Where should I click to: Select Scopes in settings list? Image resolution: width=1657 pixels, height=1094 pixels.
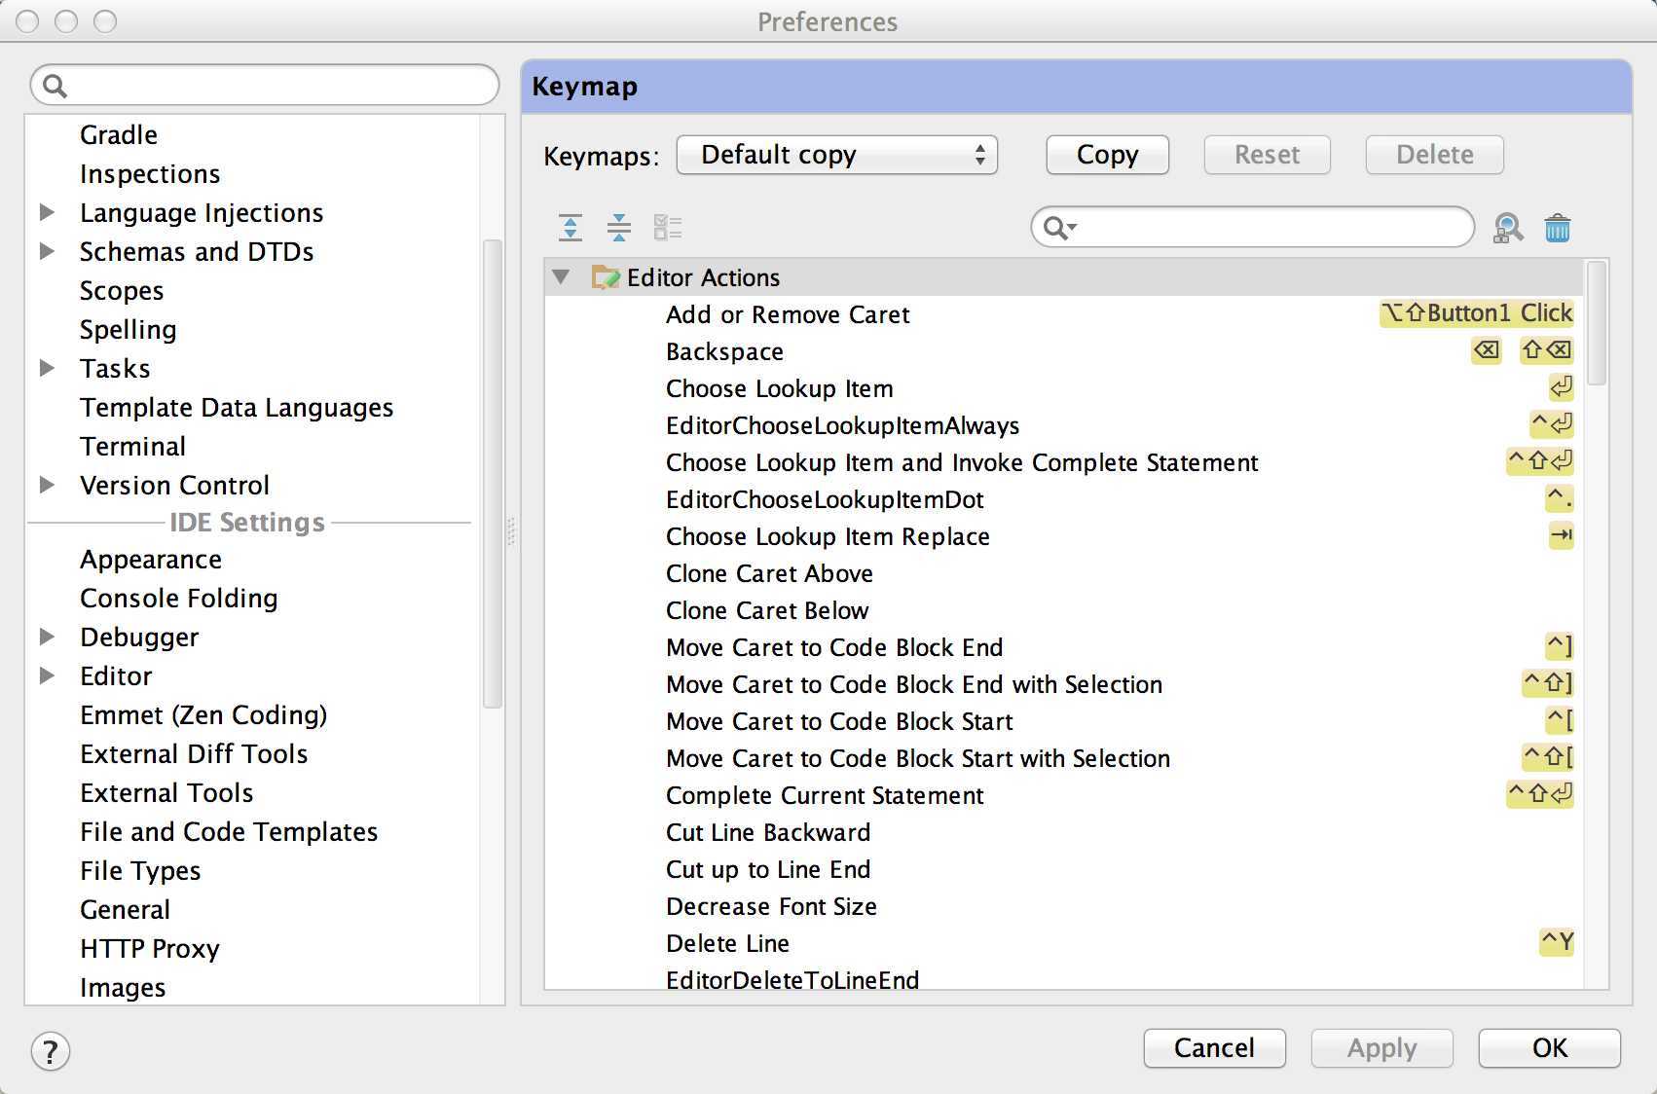click(122, 290)
